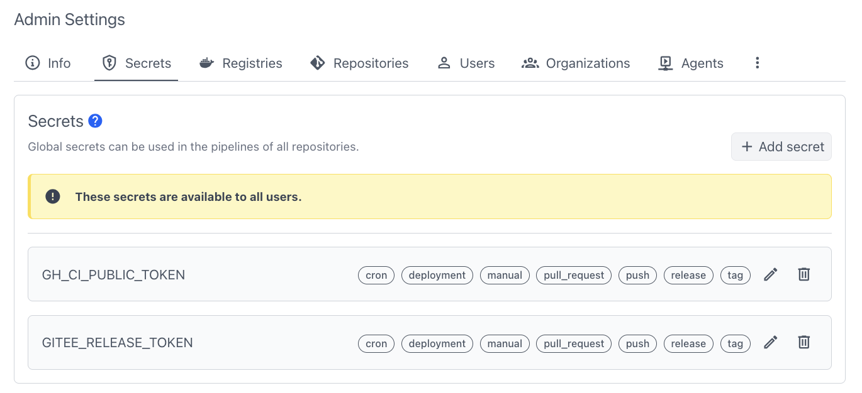
Task: Delete the GITEE_RELEASE_TOKEN secret via trash icon
Action: 803,342
